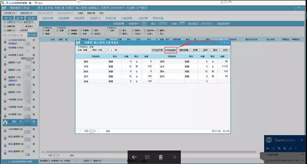Open the 入院诊断 tab
Image resolution: width=307 pixels, height=164 pixels.
(142, 18)
